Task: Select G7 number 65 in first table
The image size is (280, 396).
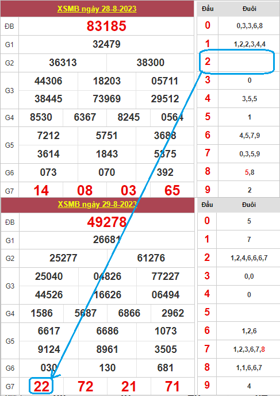Action: pyautogui.click(x=172, y=190)
